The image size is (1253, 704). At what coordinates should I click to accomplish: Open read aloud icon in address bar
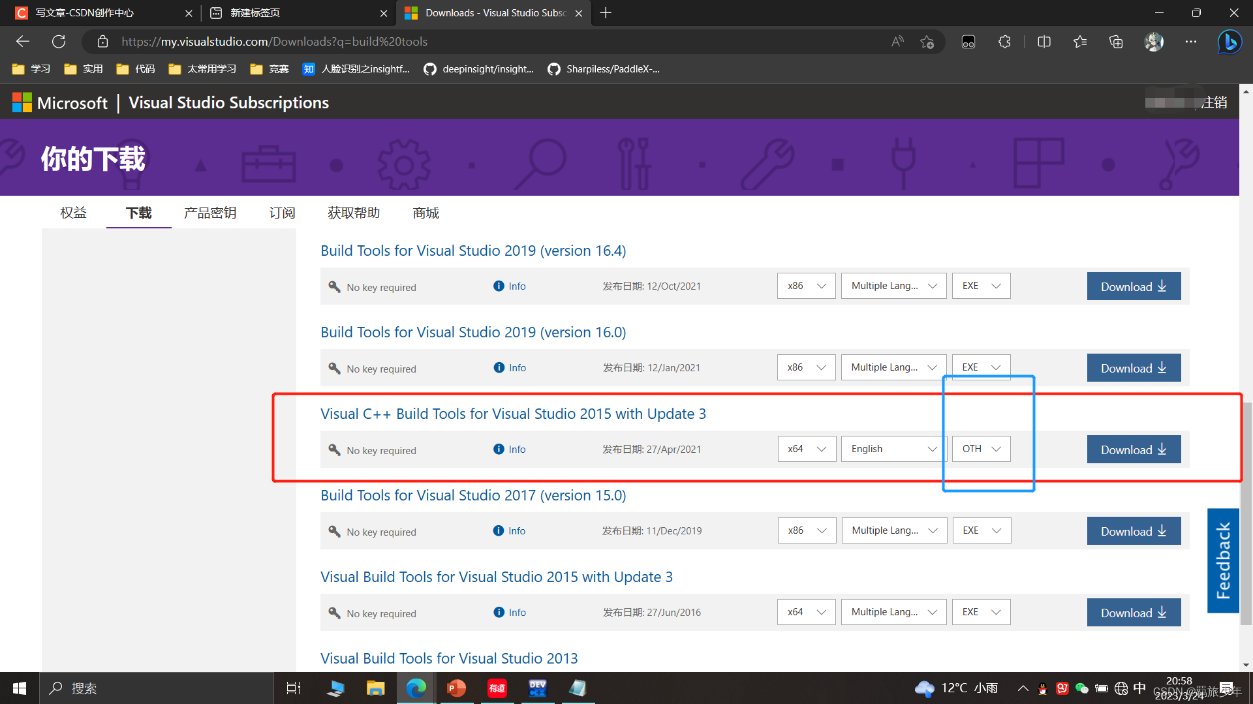[x=898, y=42]
